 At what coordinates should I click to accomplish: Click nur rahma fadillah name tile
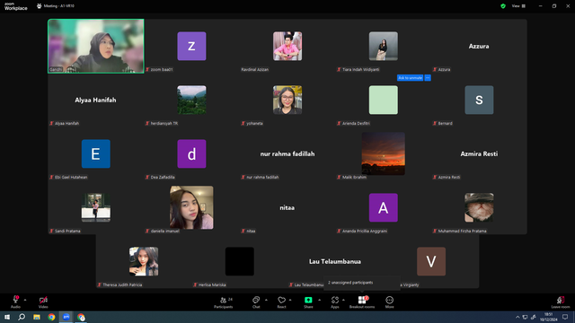click(x=287, y=153)
